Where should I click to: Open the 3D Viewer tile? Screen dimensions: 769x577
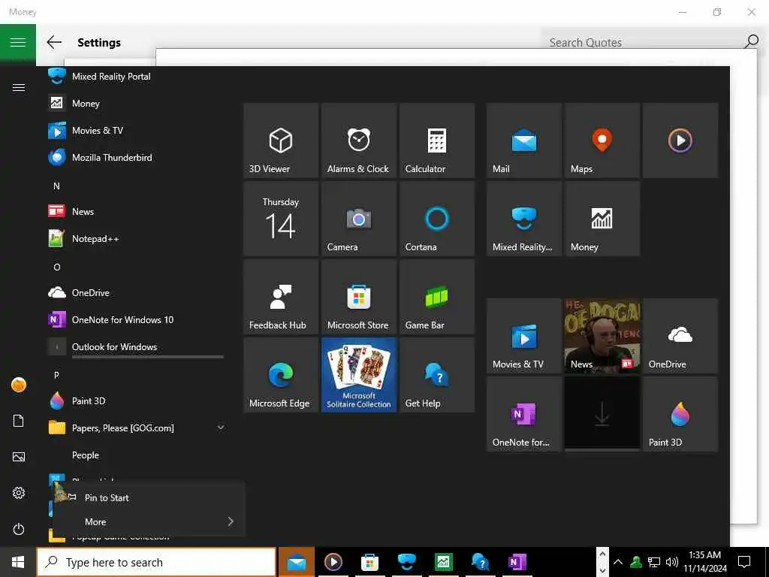[x=281, y=140]
